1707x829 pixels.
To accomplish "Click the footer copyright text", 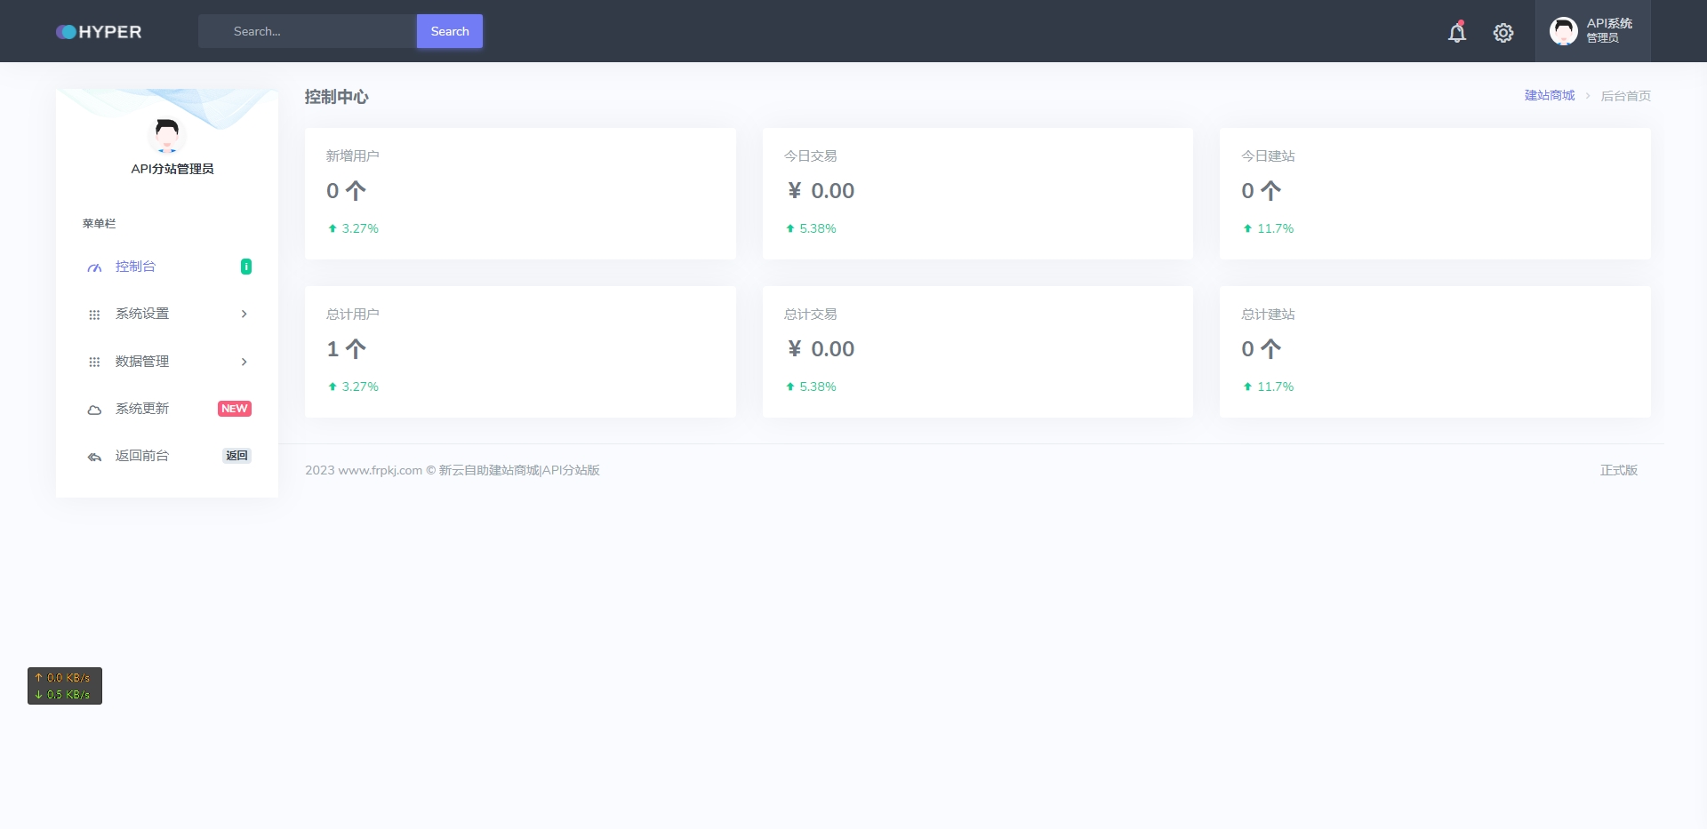I will point(453,470).
